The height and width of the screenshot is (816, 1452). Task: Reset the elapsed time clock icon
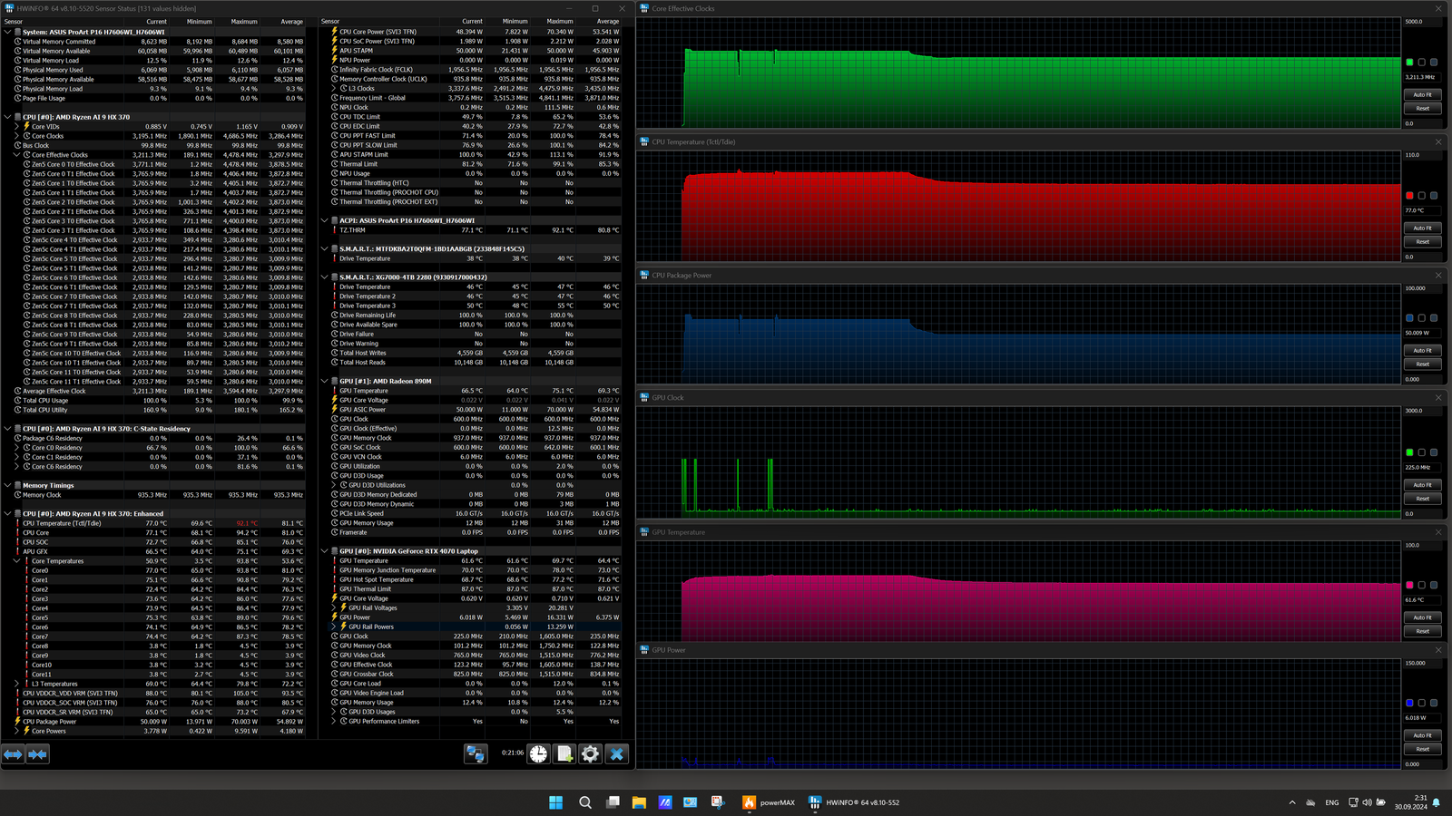(x=539, y=753)
